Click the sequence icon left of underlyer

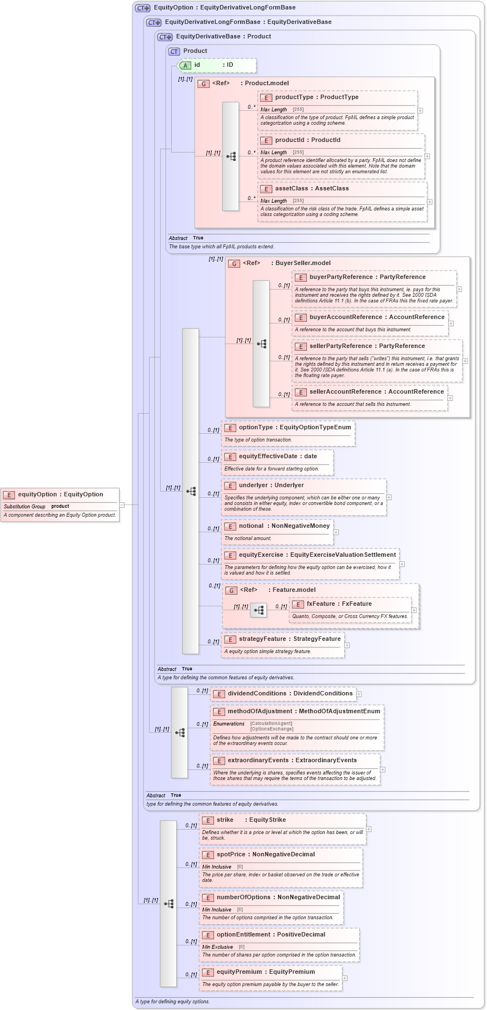pos(191,491)
